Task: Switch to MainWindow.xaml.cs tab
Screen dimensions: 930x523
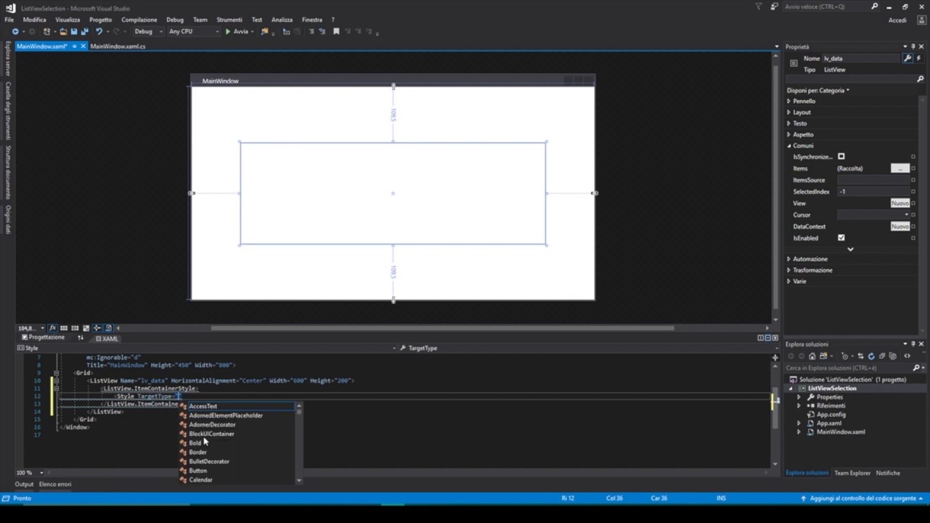Action: coord(118,46)
